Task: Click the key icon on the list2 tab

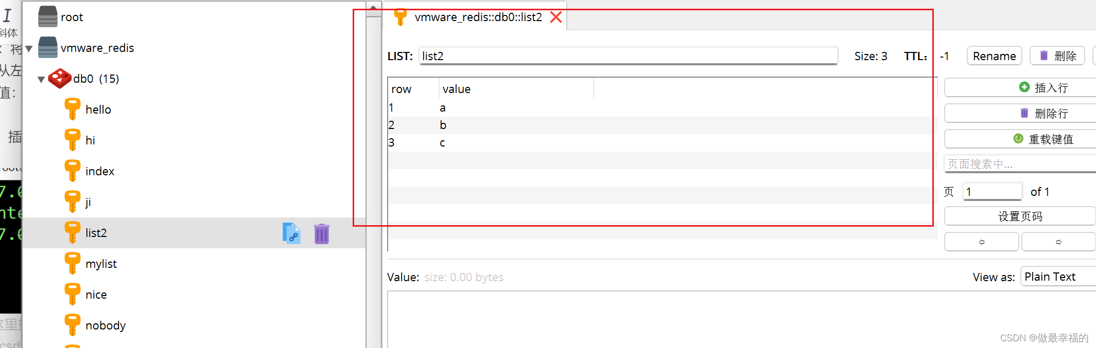Action: click(401, 16)
